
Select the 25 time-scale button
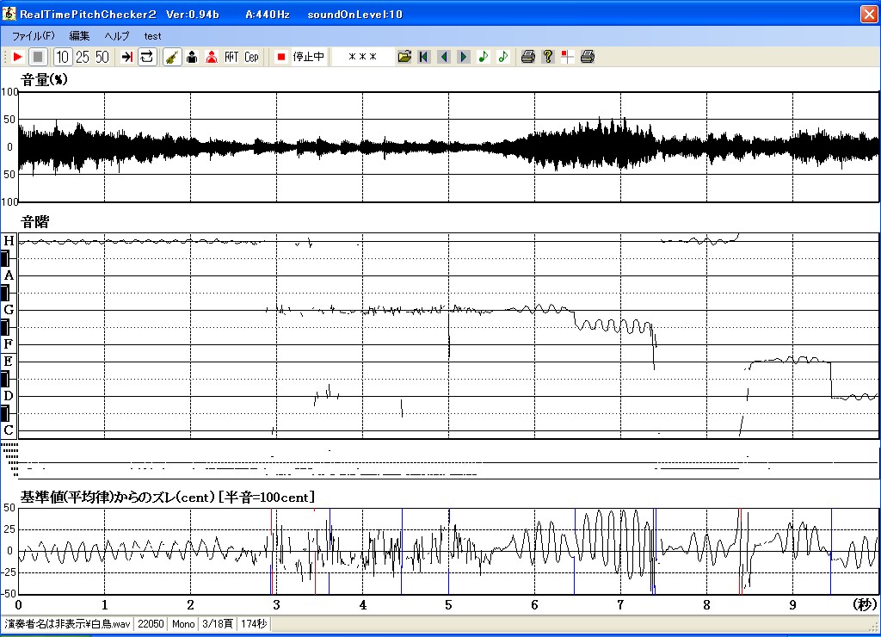coord(82,57)
